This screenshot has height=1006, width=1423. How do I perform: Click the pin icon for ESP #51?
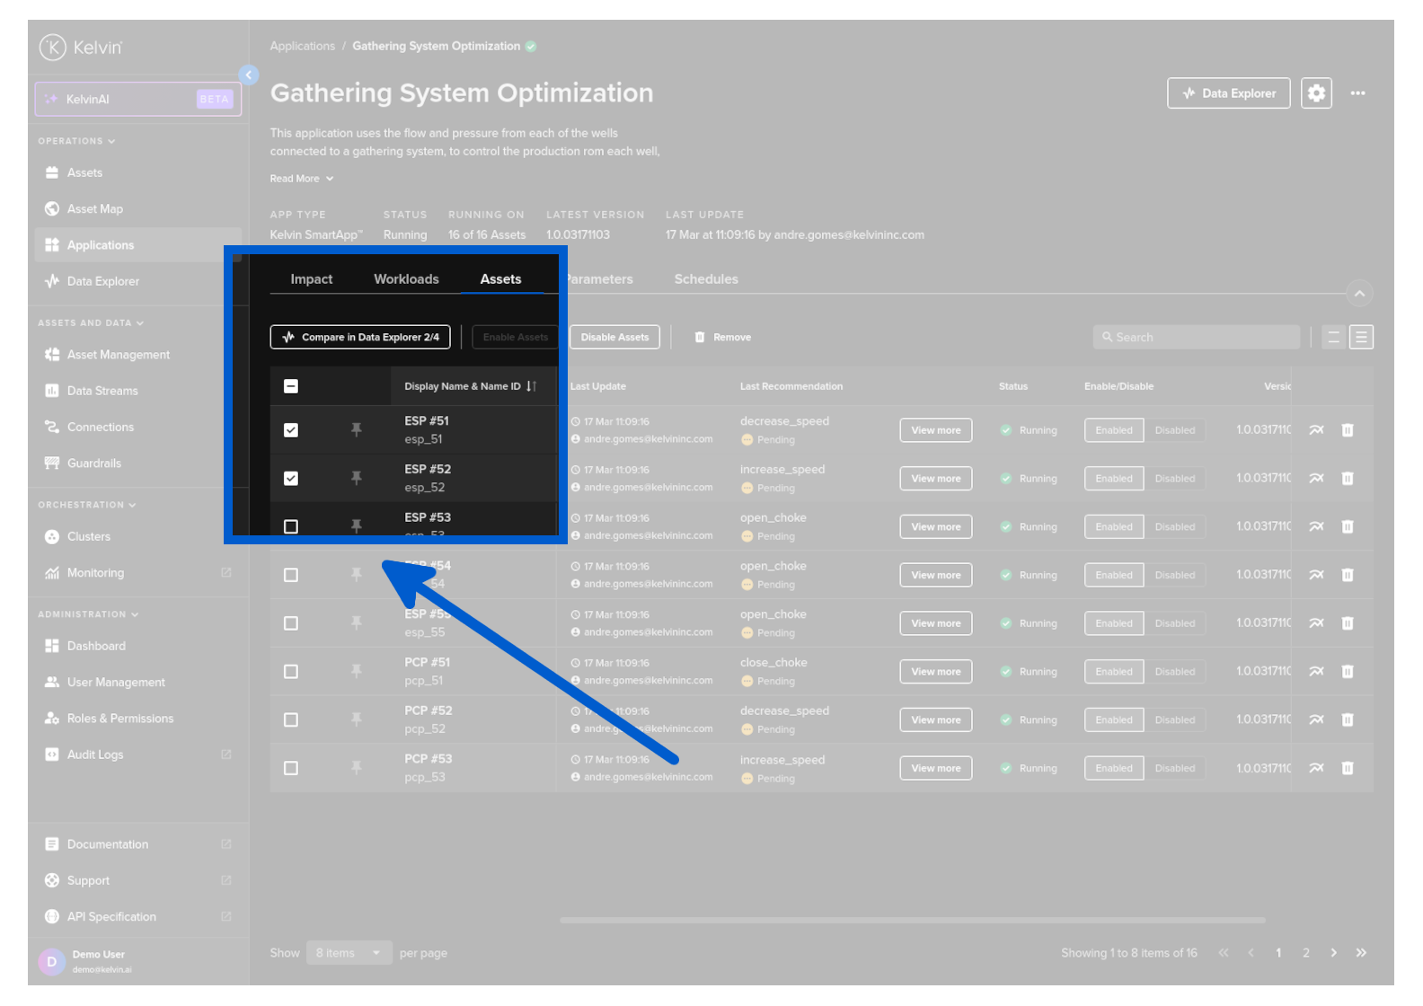[x=357, y=430]
